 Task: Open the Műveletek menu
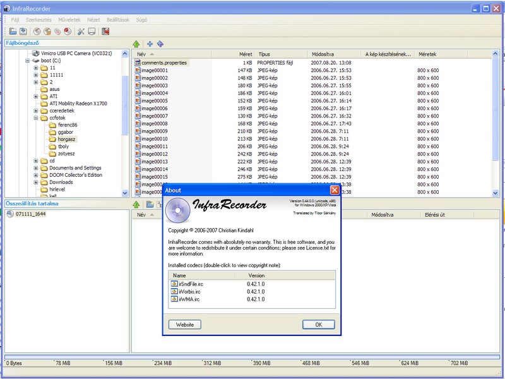(69, 20)
